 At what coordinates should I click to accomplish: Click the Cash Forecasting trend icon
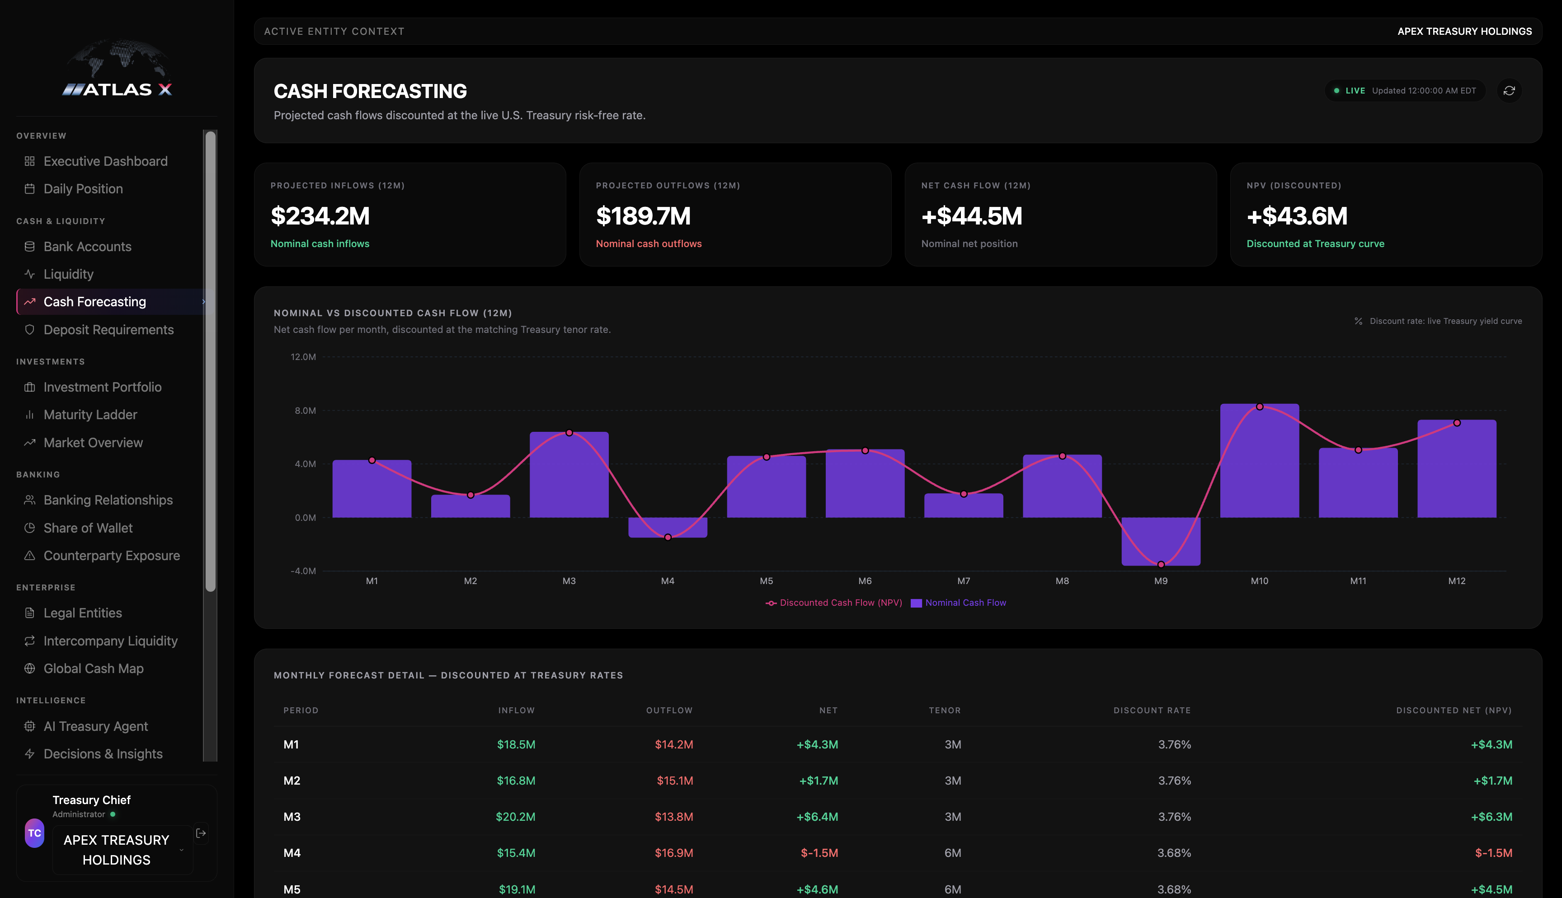click(x=30, y=302)
